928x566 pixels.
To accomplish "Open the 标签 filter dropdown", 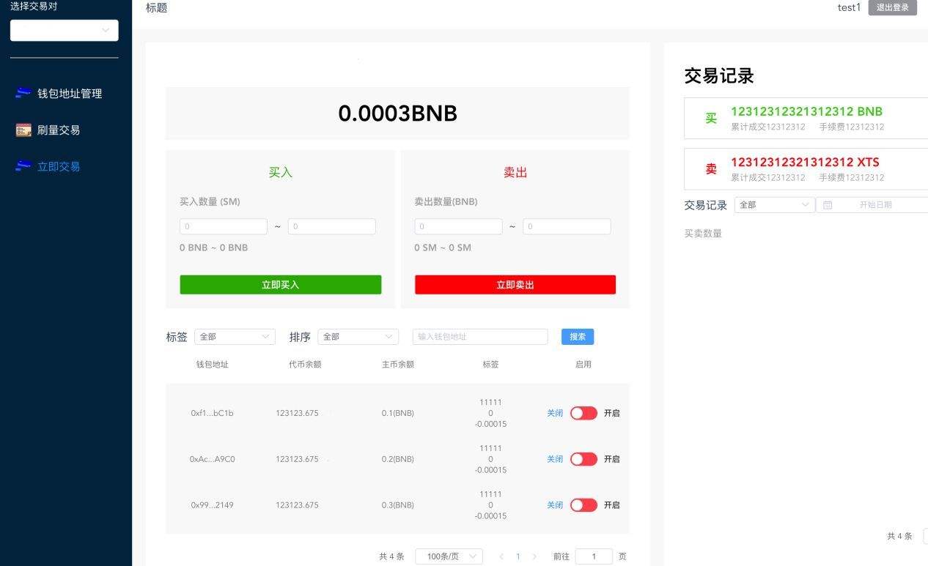I will coord(234,336).
